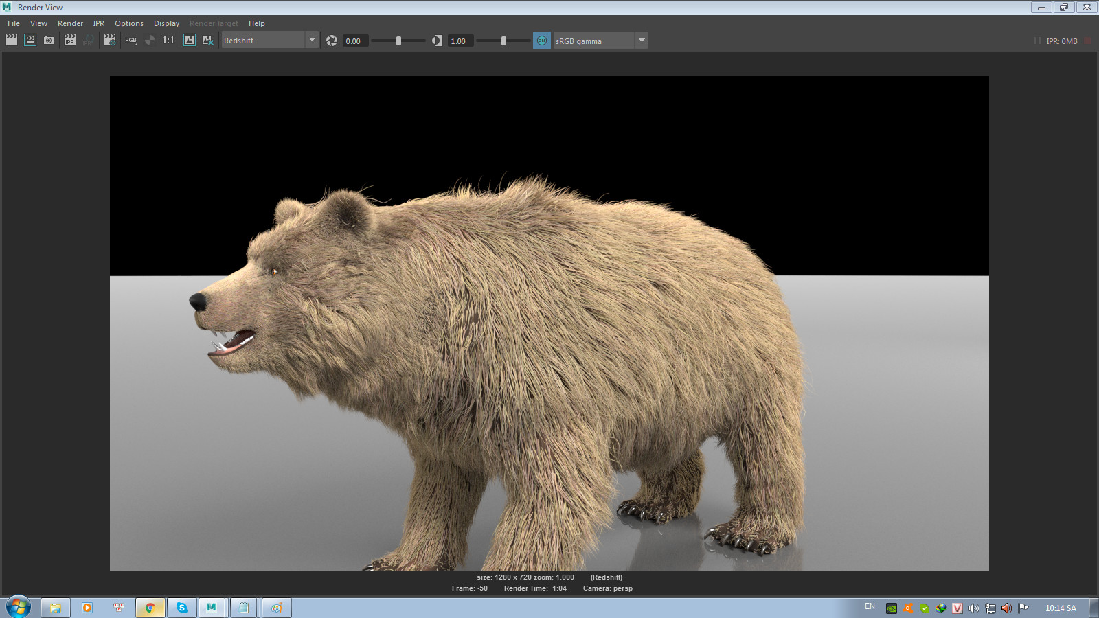Display the RGB channels

(130, 40)
